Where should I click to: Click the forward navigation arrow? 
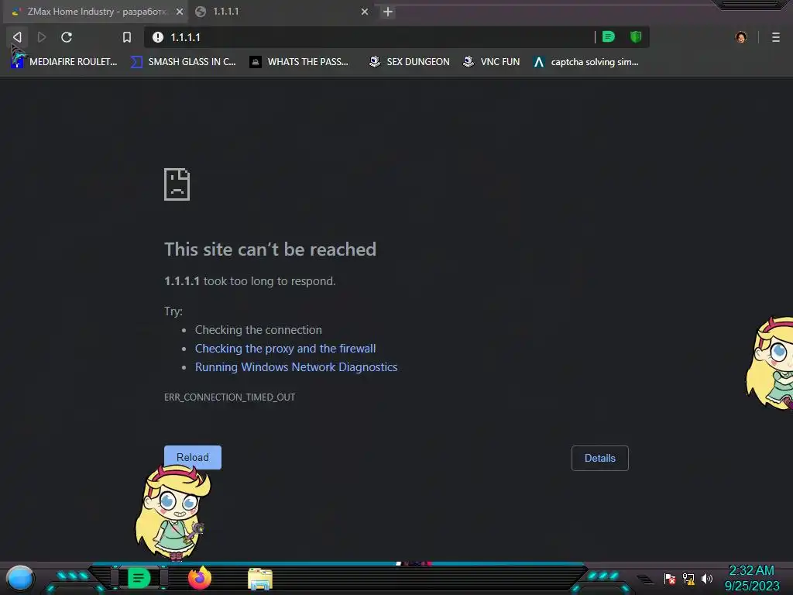[x=42, y=37]
